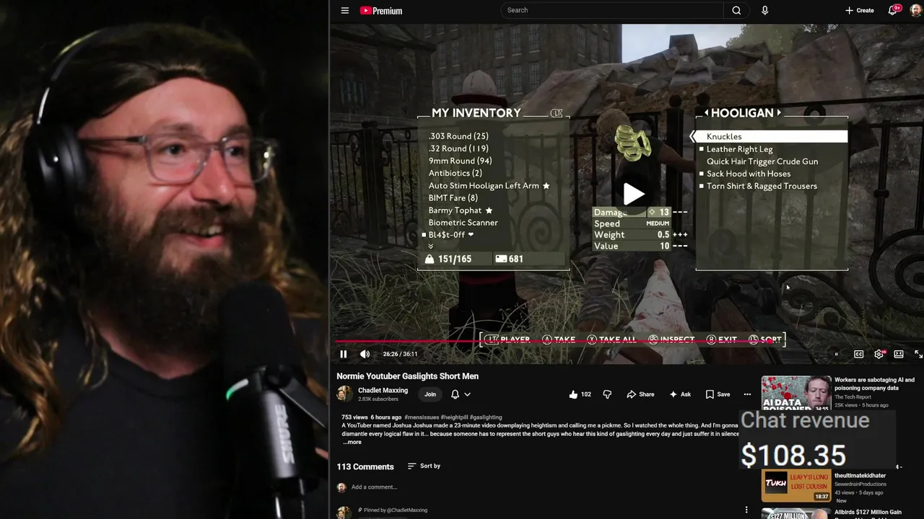The image size is (924, 519).
Task: Toggle the autoplay switch in player
Action: point(837,354)
